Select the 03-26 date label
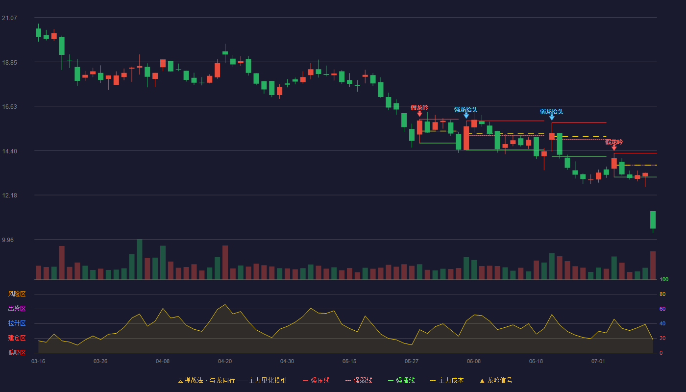The height and width of the screenshot is (392, 686). tap(100, 361)
